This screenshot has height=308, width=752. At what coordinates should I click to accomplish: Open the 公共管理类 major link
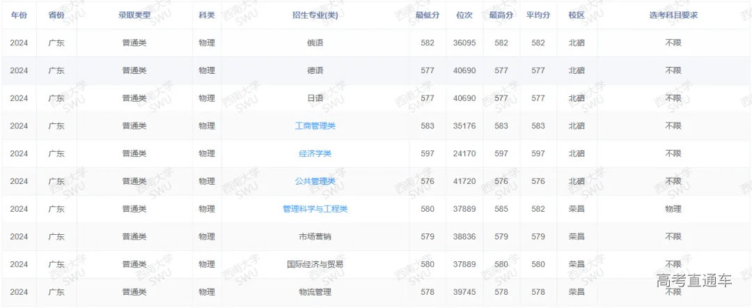pyautogui.click(x=315, y=181)
